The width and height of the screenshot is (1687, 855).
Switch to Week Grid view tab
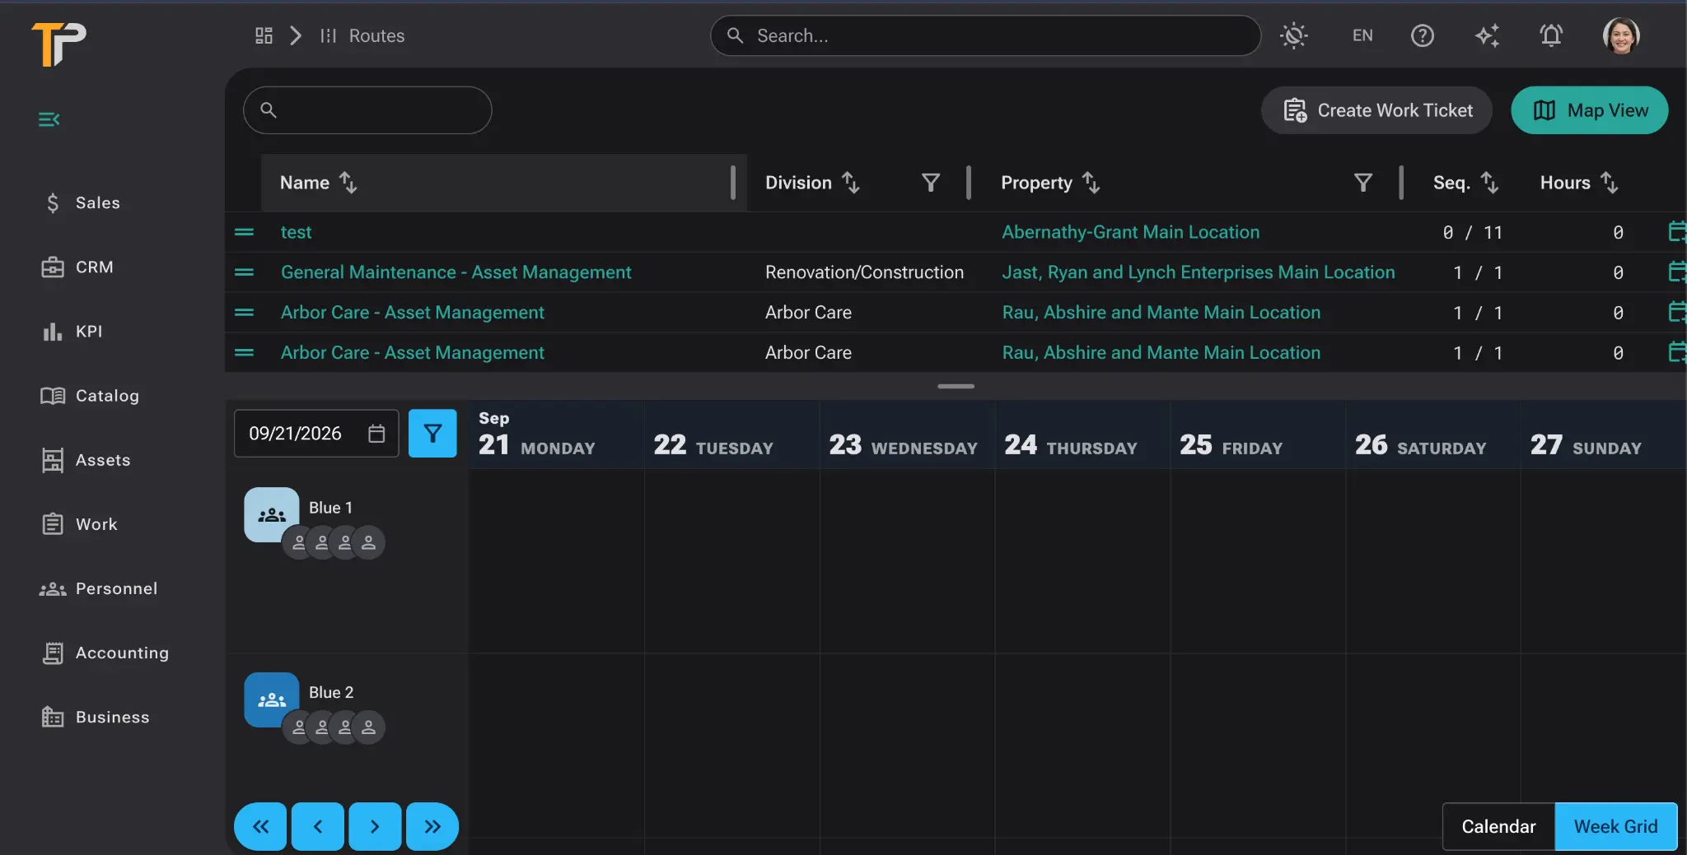click(1615, 826)
